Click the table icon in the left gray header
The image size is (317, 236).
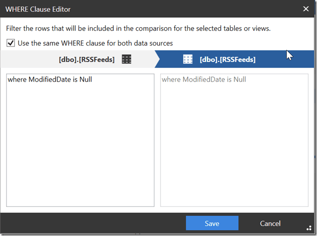click(x=126, y=60)
